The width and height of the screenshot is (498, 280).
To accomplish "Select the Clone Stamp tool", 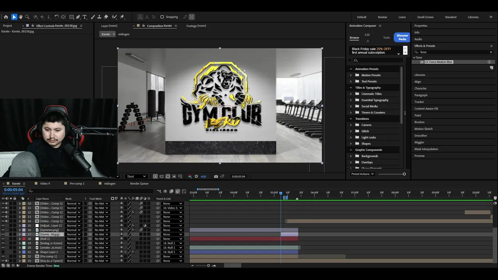I will [x=99, y=17].
